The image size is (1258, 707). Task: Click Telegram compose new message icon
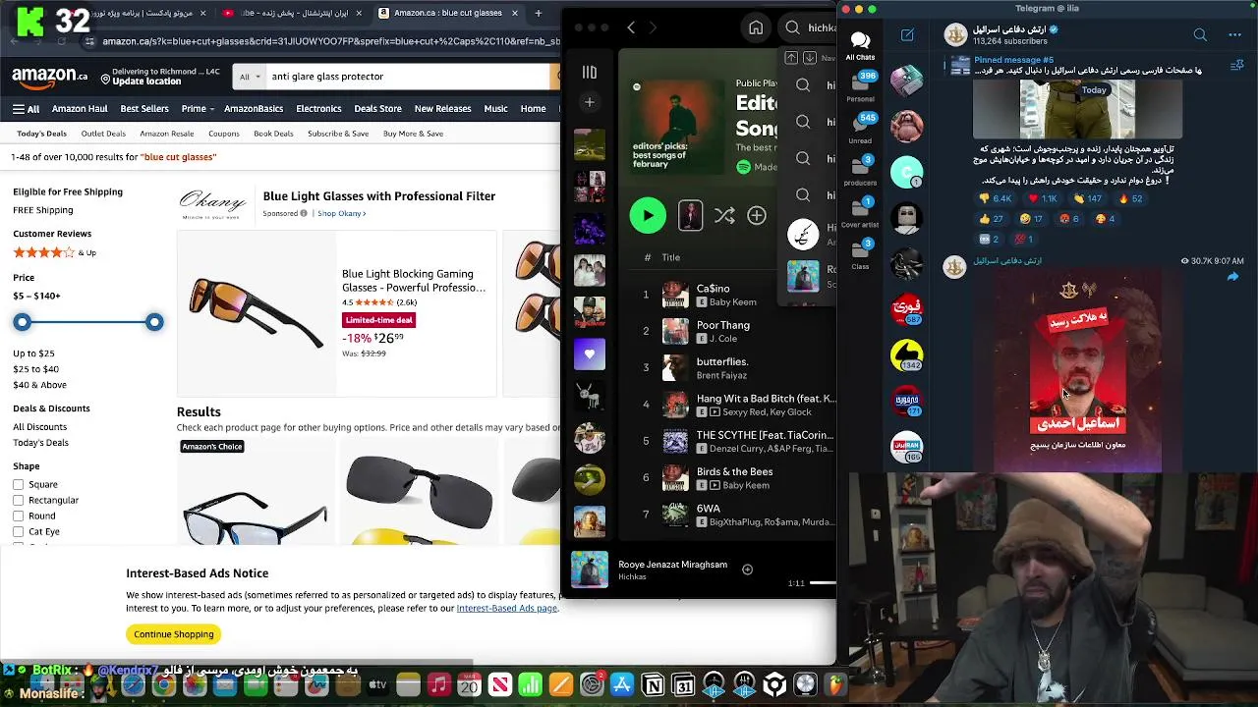click(907, 35)
